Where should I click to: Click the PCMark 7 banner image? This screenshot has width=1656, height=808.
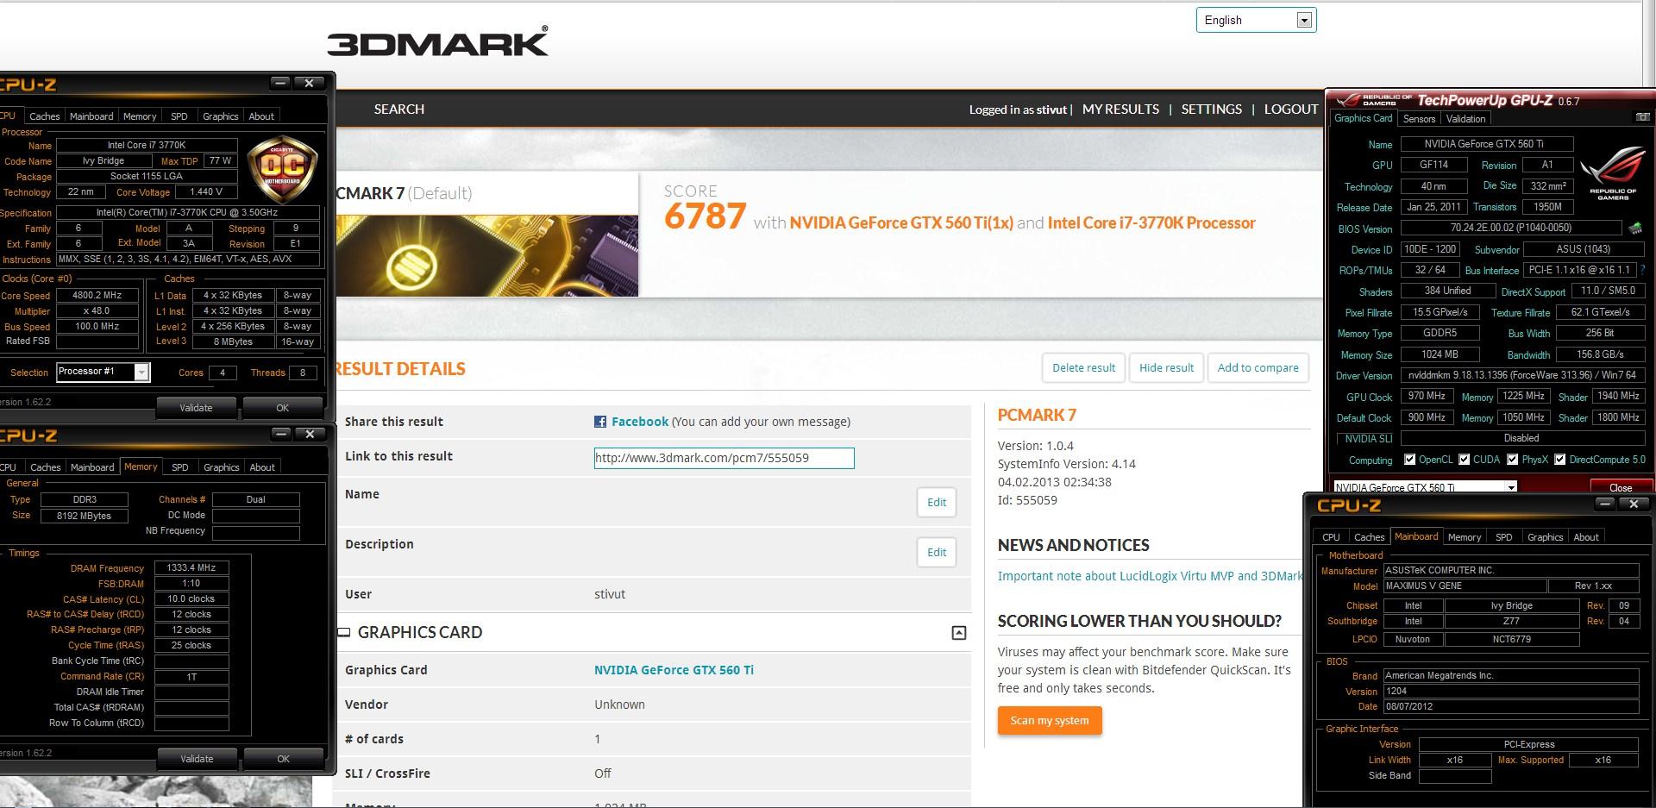pyautogui.click(x=486, y=255)
